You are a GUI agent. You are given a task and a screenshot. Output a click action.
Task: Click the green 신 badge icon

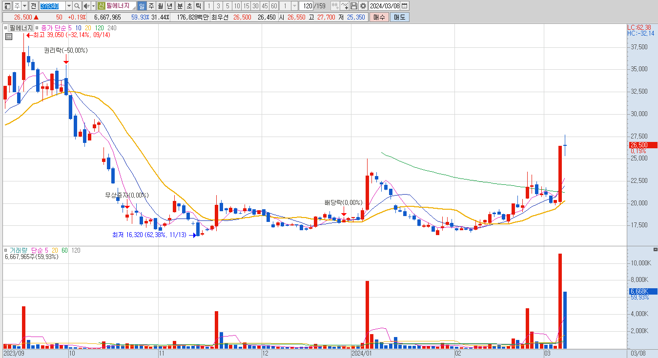point(101,6)
